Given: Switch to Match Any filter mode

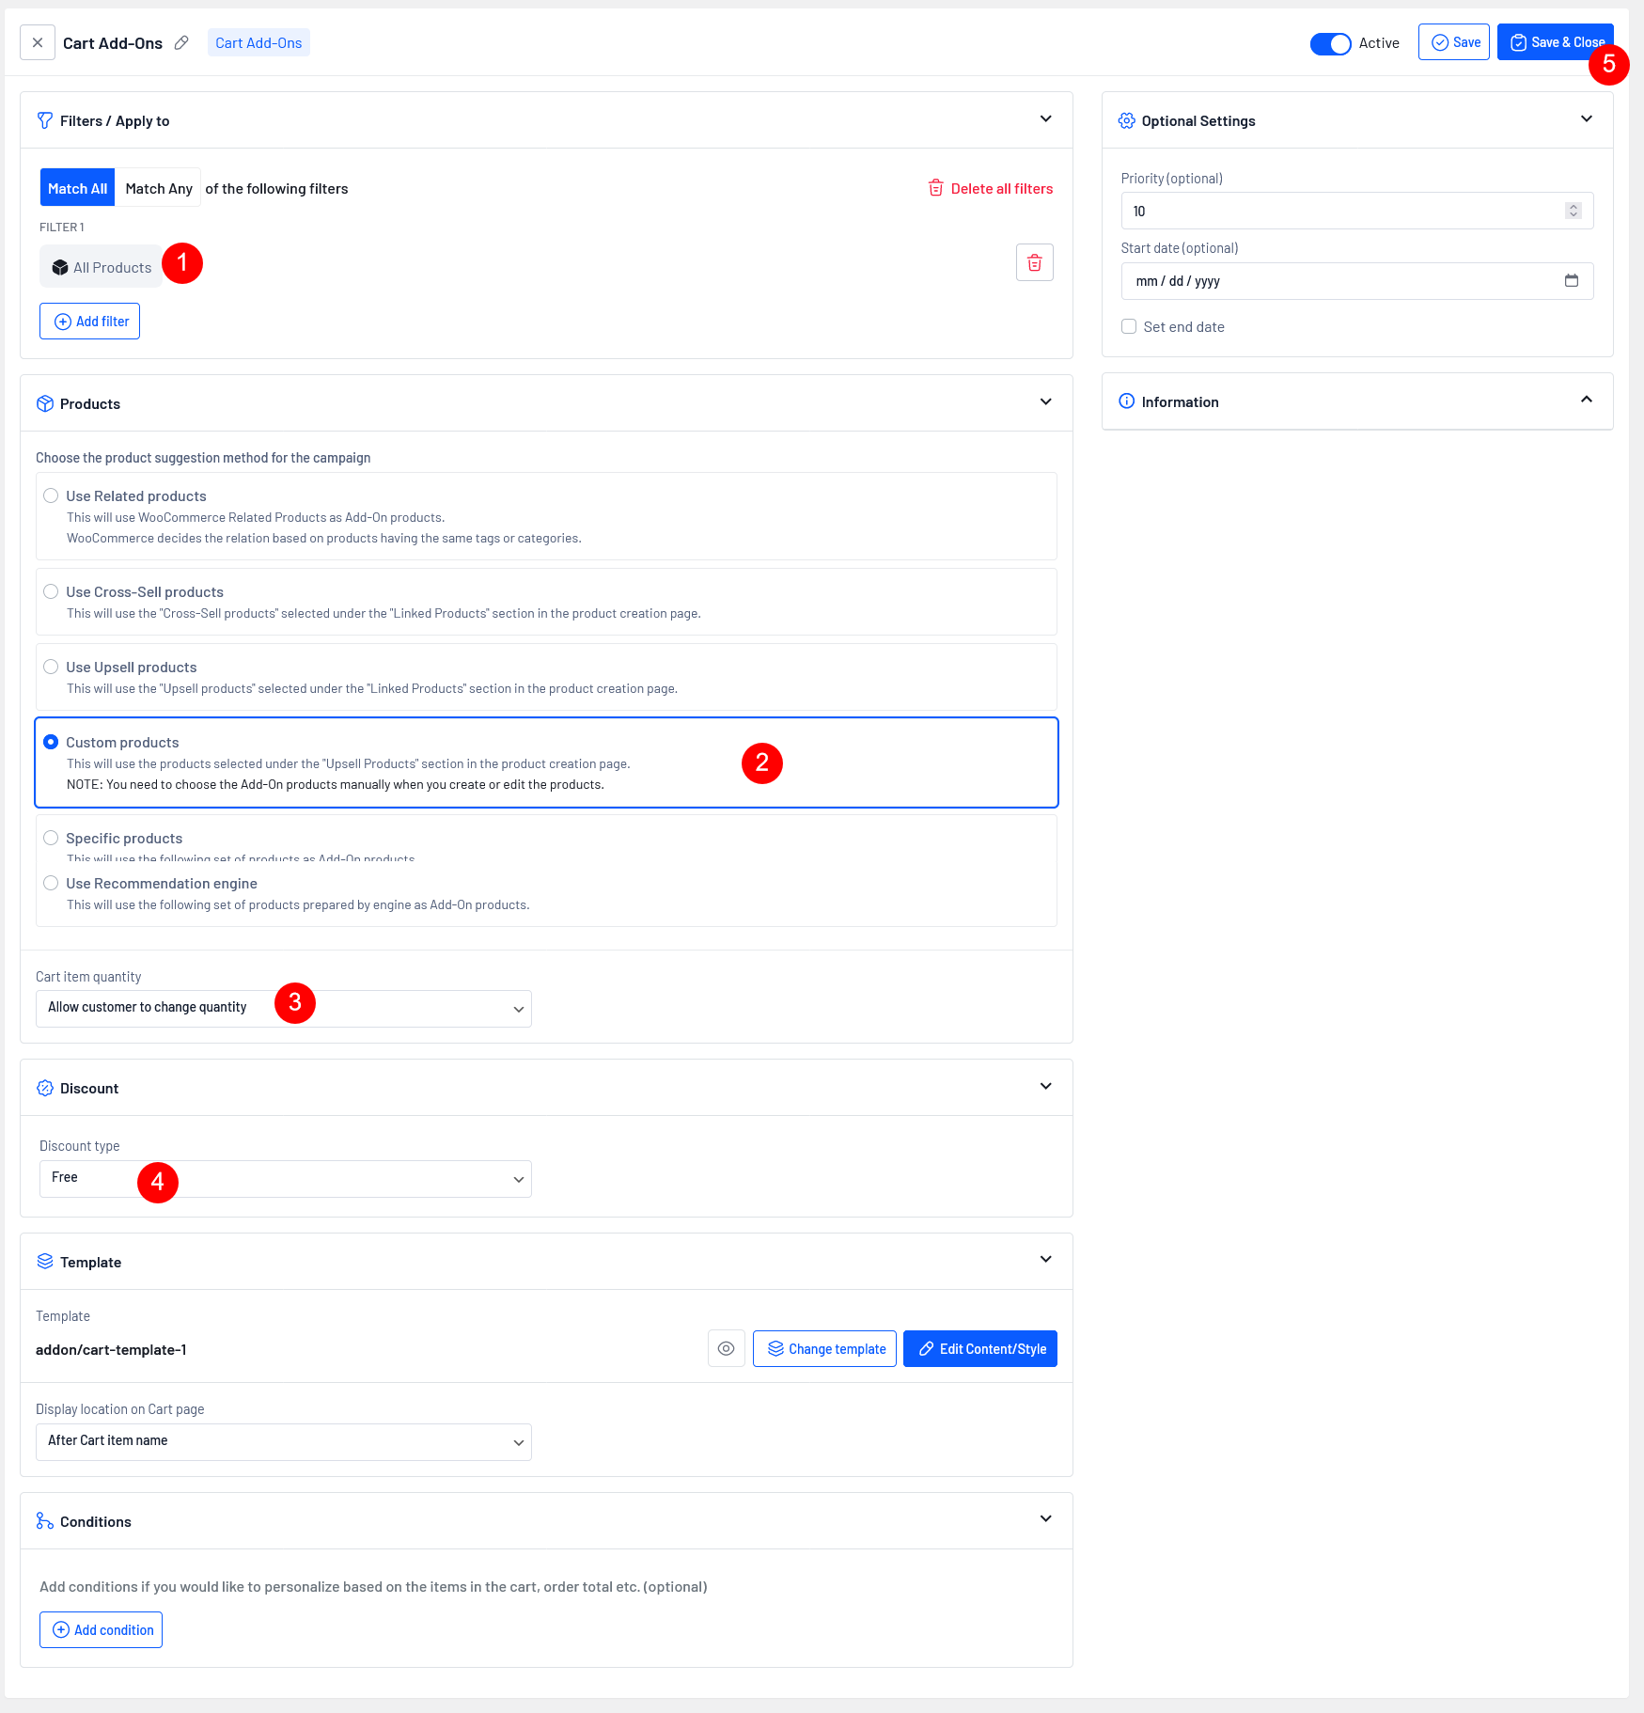Looking at the screenshot, I should pos(158,189).
